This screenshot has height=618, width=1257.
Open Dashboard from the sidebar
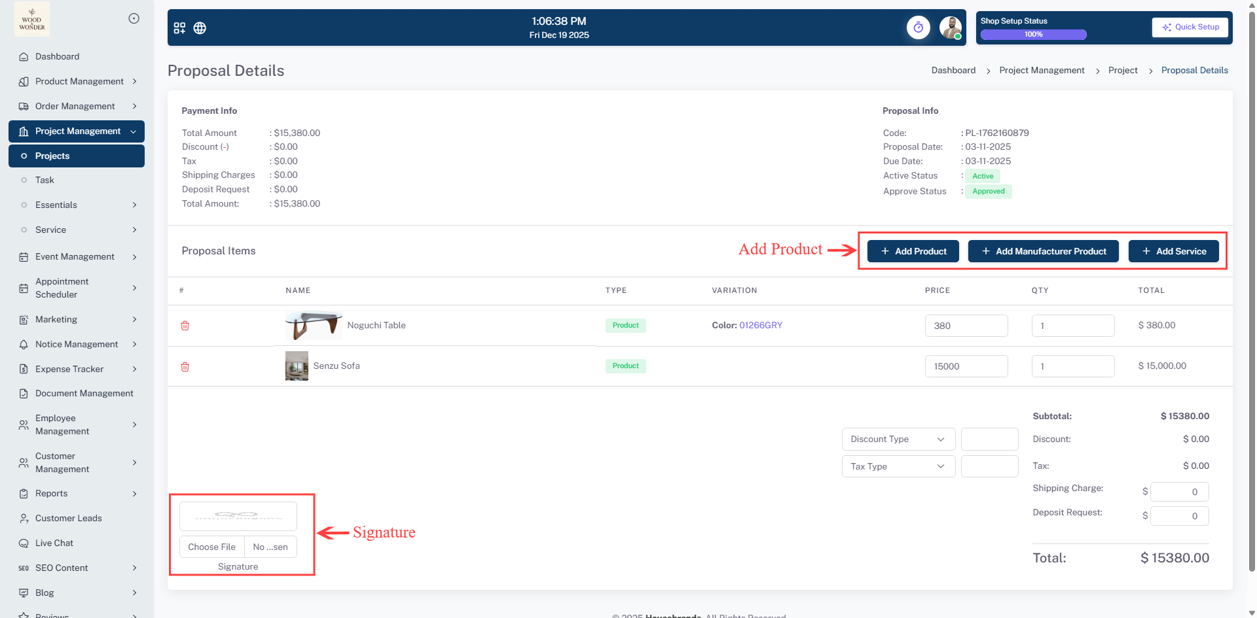[57, 57]
